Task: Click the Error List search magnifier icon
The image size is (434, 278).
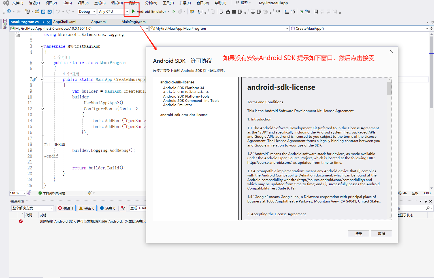Action: [x=428, y=208]
